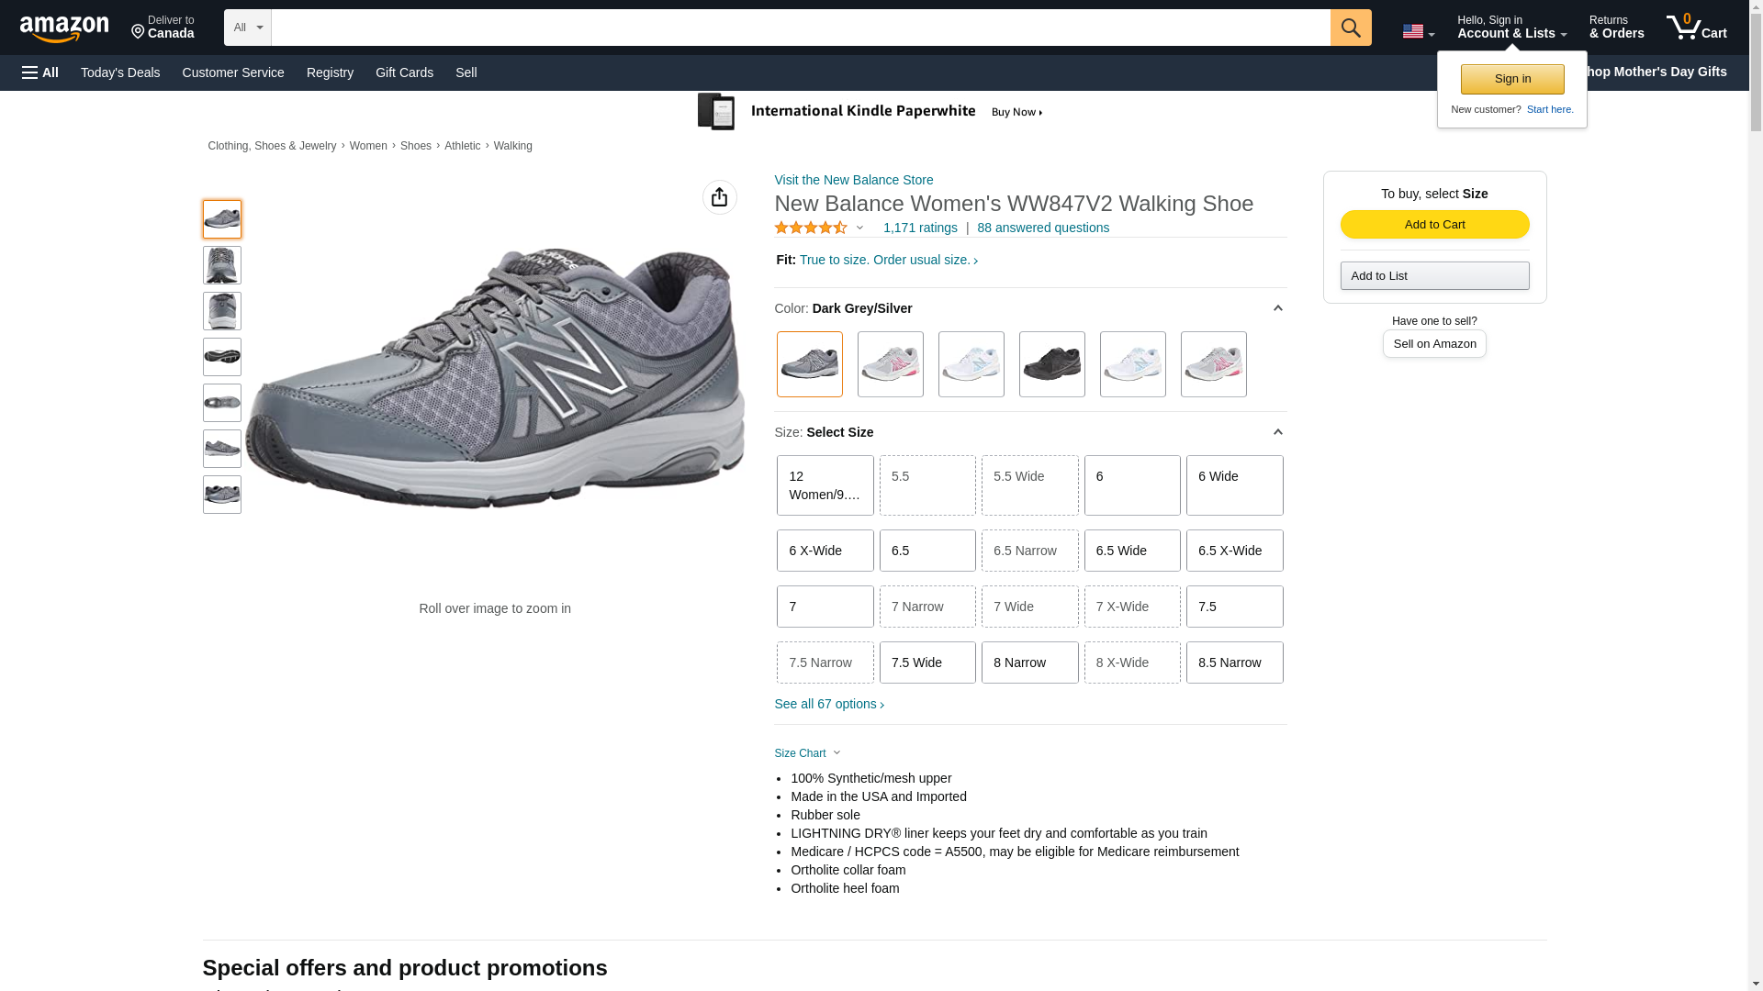
Task: Select the black shoe color swatch
Action: click(1051, 364)
